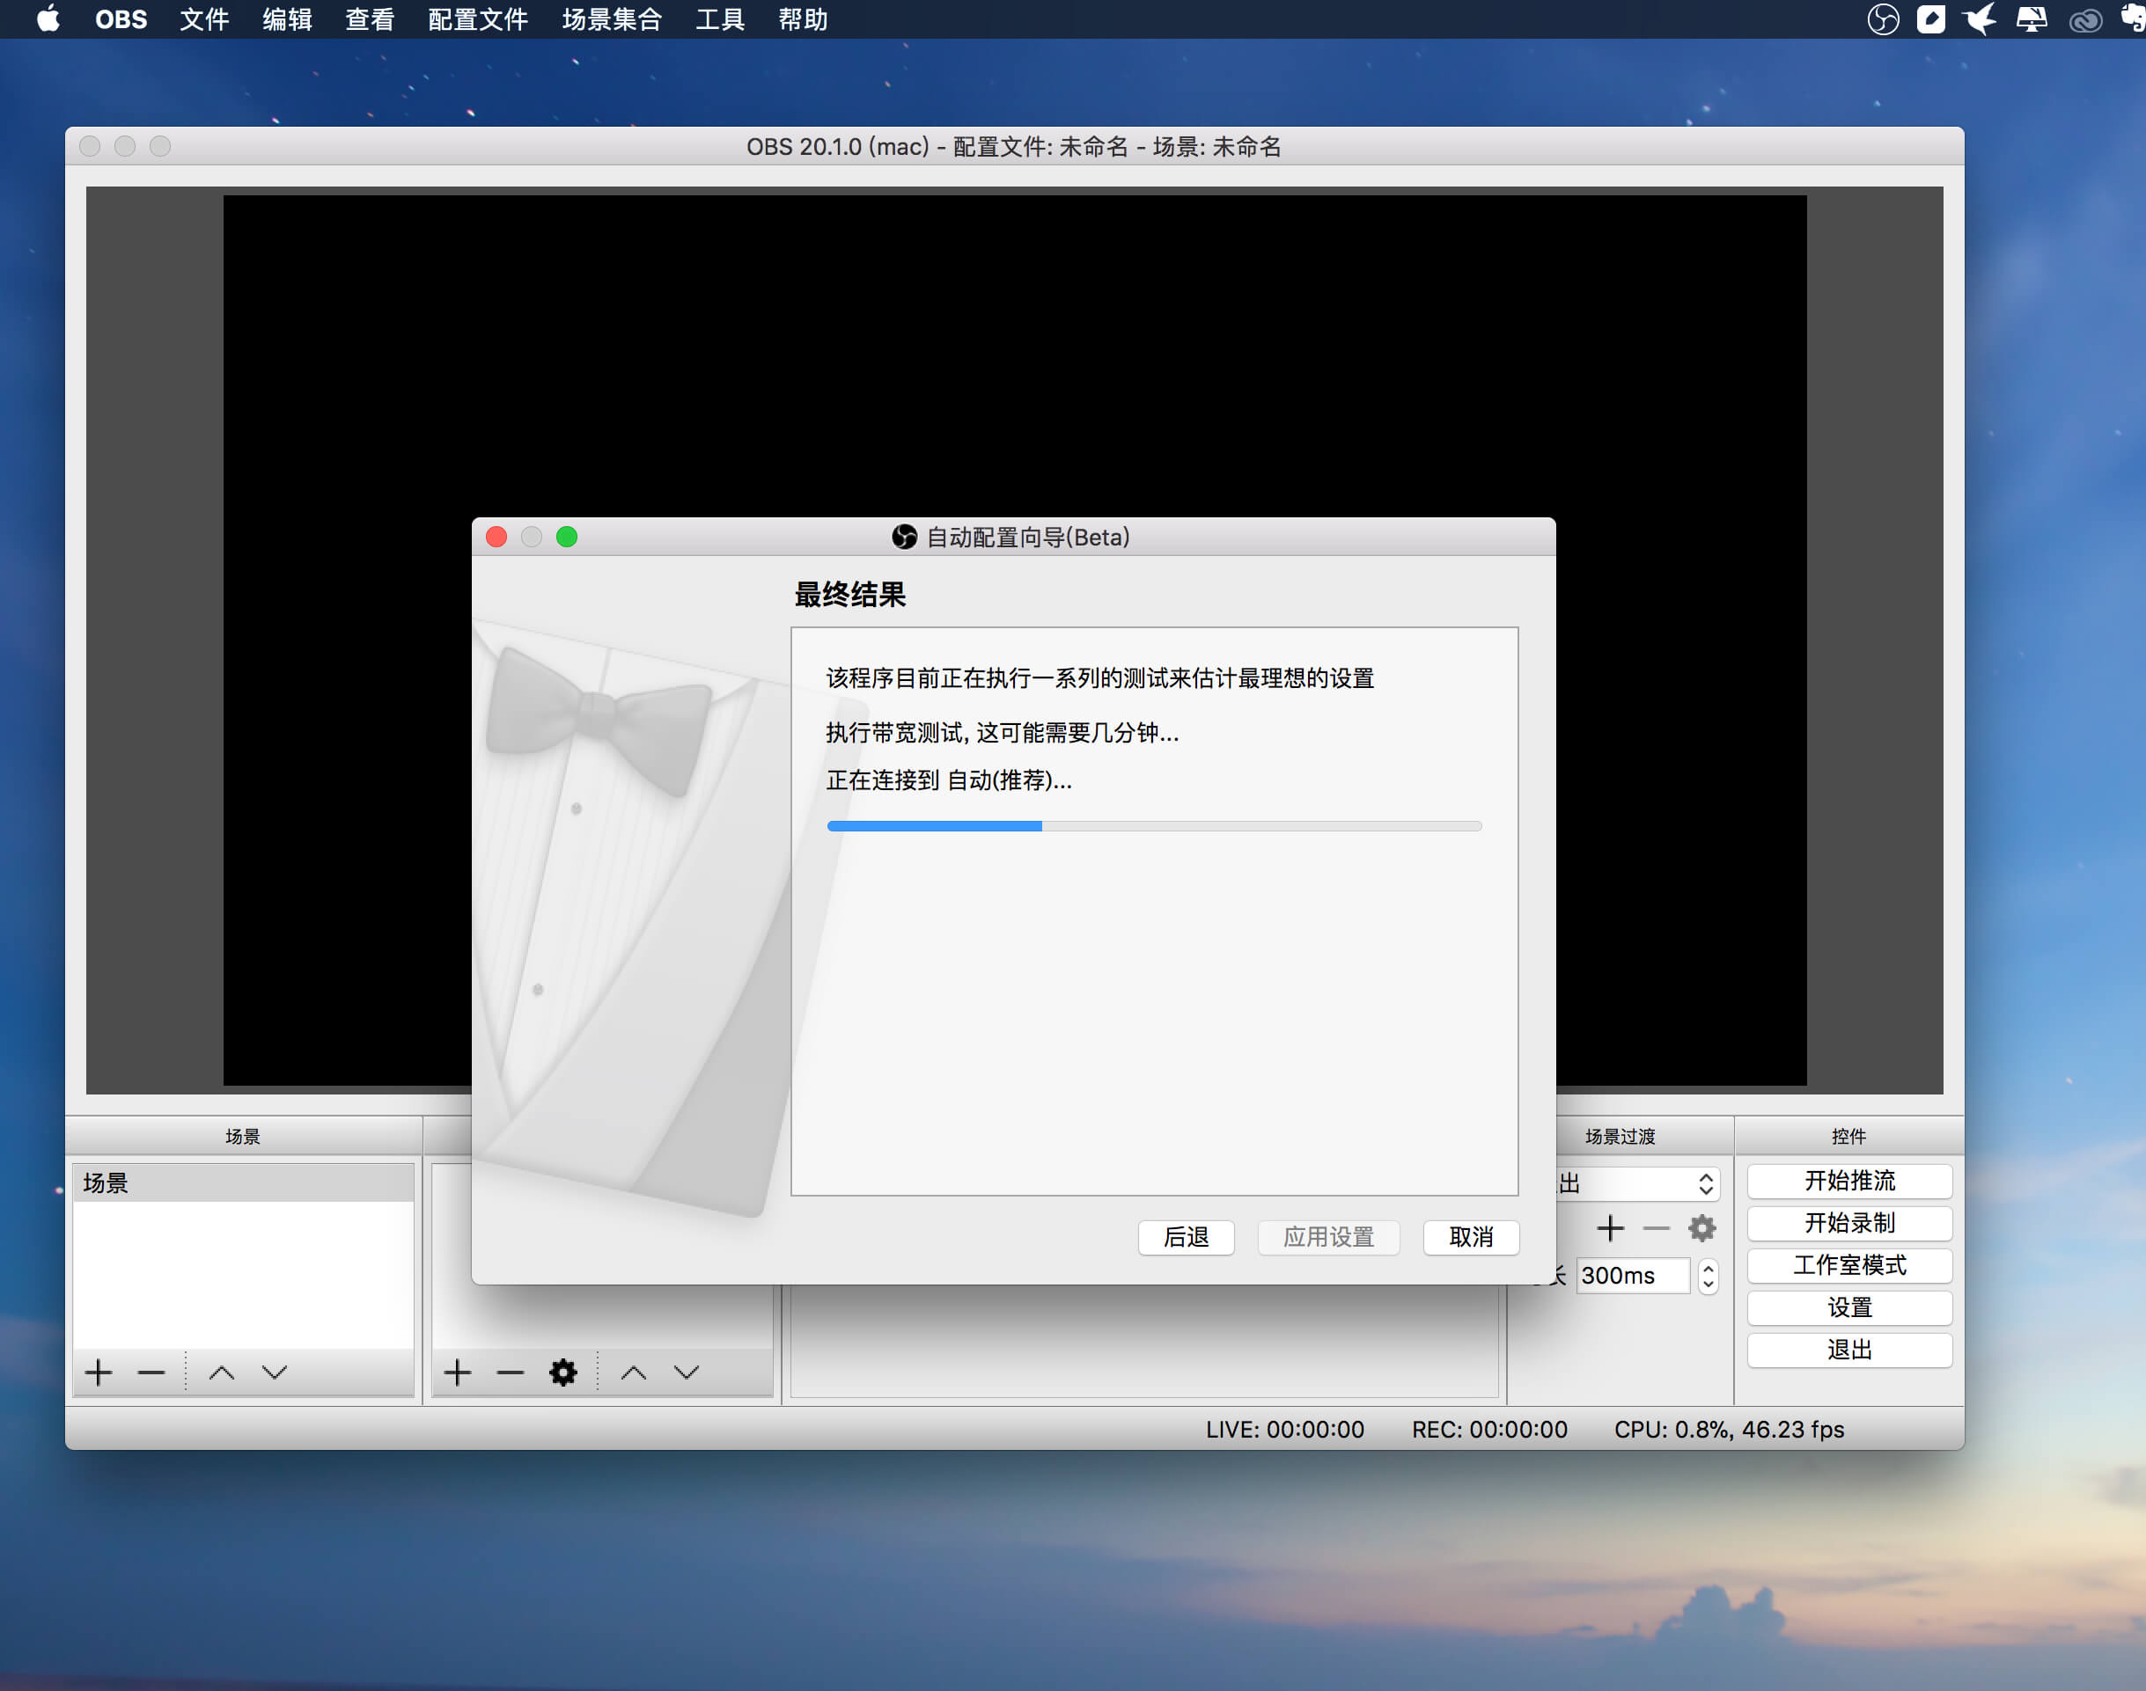Open the scene transition type dropdown
This screenshot has width=2146, height=1691.
1638,1183
